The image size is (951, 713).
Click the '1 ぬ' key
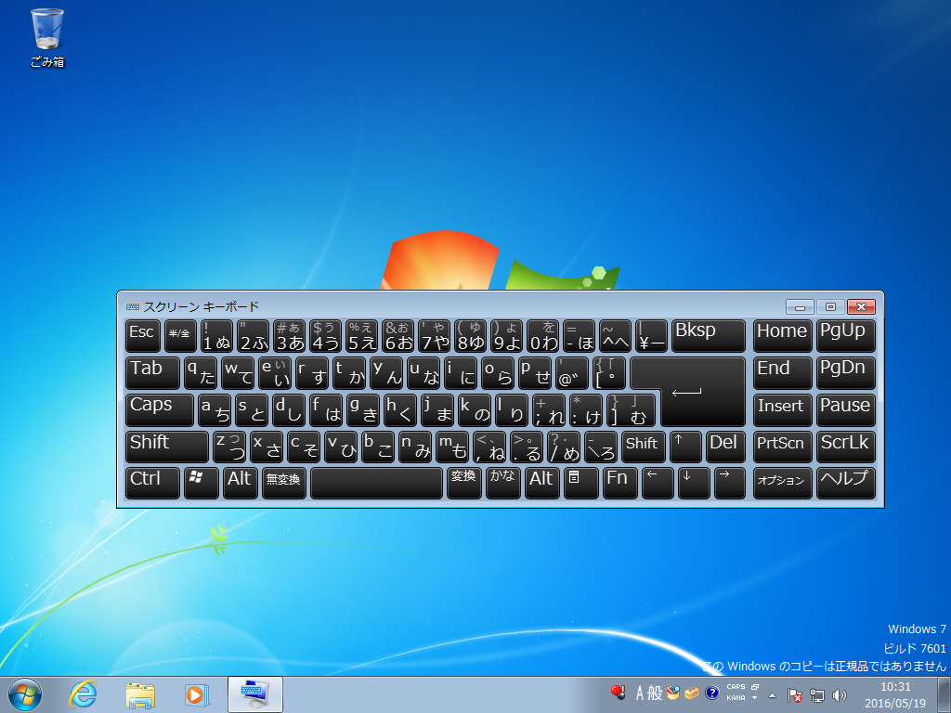click(x=216, y=336)
